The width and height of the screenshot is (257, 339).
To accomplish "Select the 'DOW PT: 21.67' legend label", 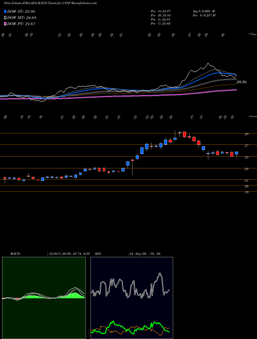I will pos(21,24).
